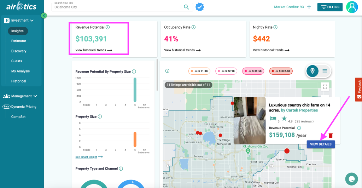Image resolution: width=362 pixels, height=188 pixels.
Task: Click See smart insight link
Action: [89, 157]
